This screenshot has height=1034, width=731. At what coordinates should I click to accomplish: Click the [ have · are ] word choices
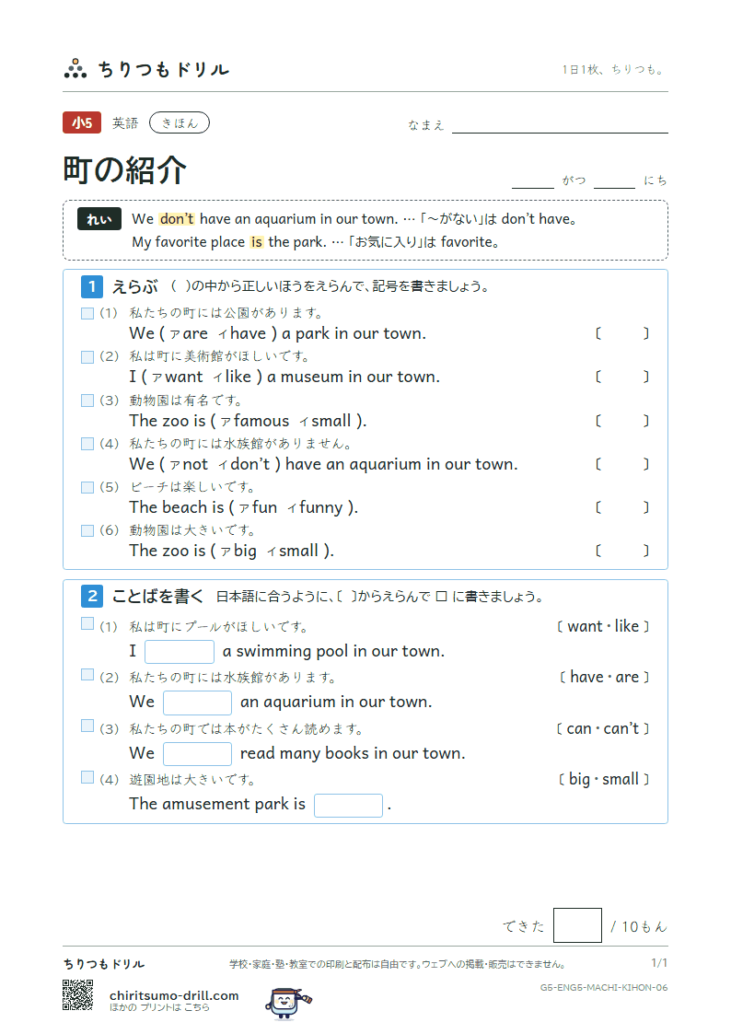coord(604,678)
